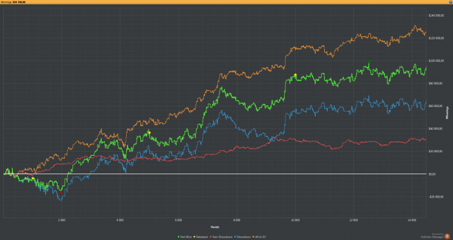This screenshot has height=240, width=453.
Task: Click the 6 000 x-axis tick label
Action: (x=178, y=221)
